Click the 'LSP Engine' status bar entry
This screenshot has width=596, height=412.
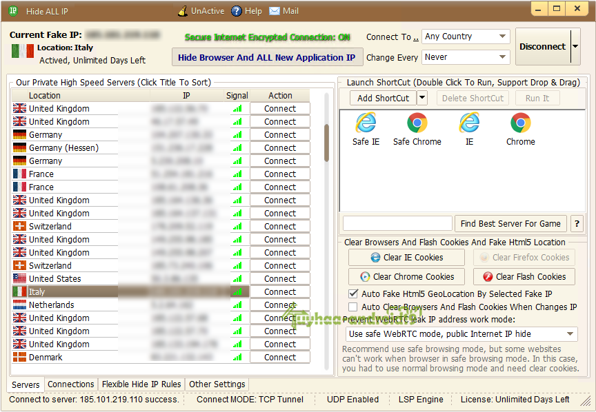coord(421,399)
